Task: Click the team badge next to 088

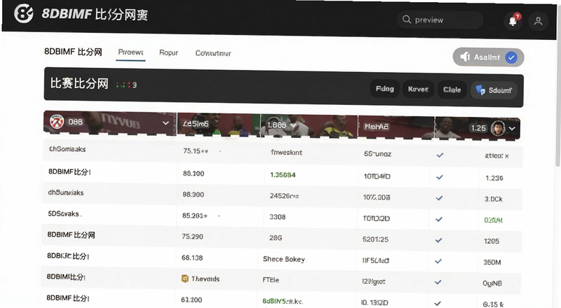Action: (x=57, y=122)
